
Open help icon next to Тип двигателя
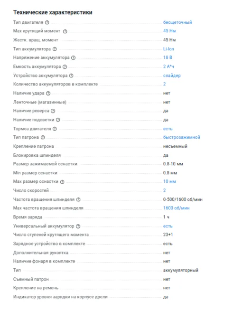pos(47,22)
